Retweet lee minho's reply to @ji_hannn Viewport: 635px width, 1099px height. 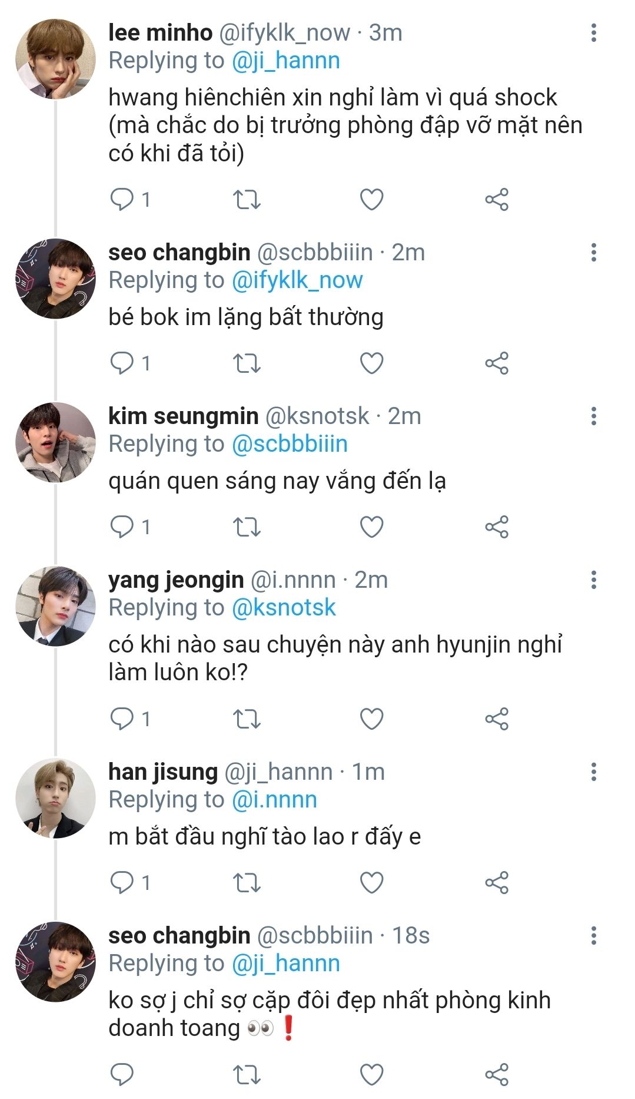tap(247, 200)
